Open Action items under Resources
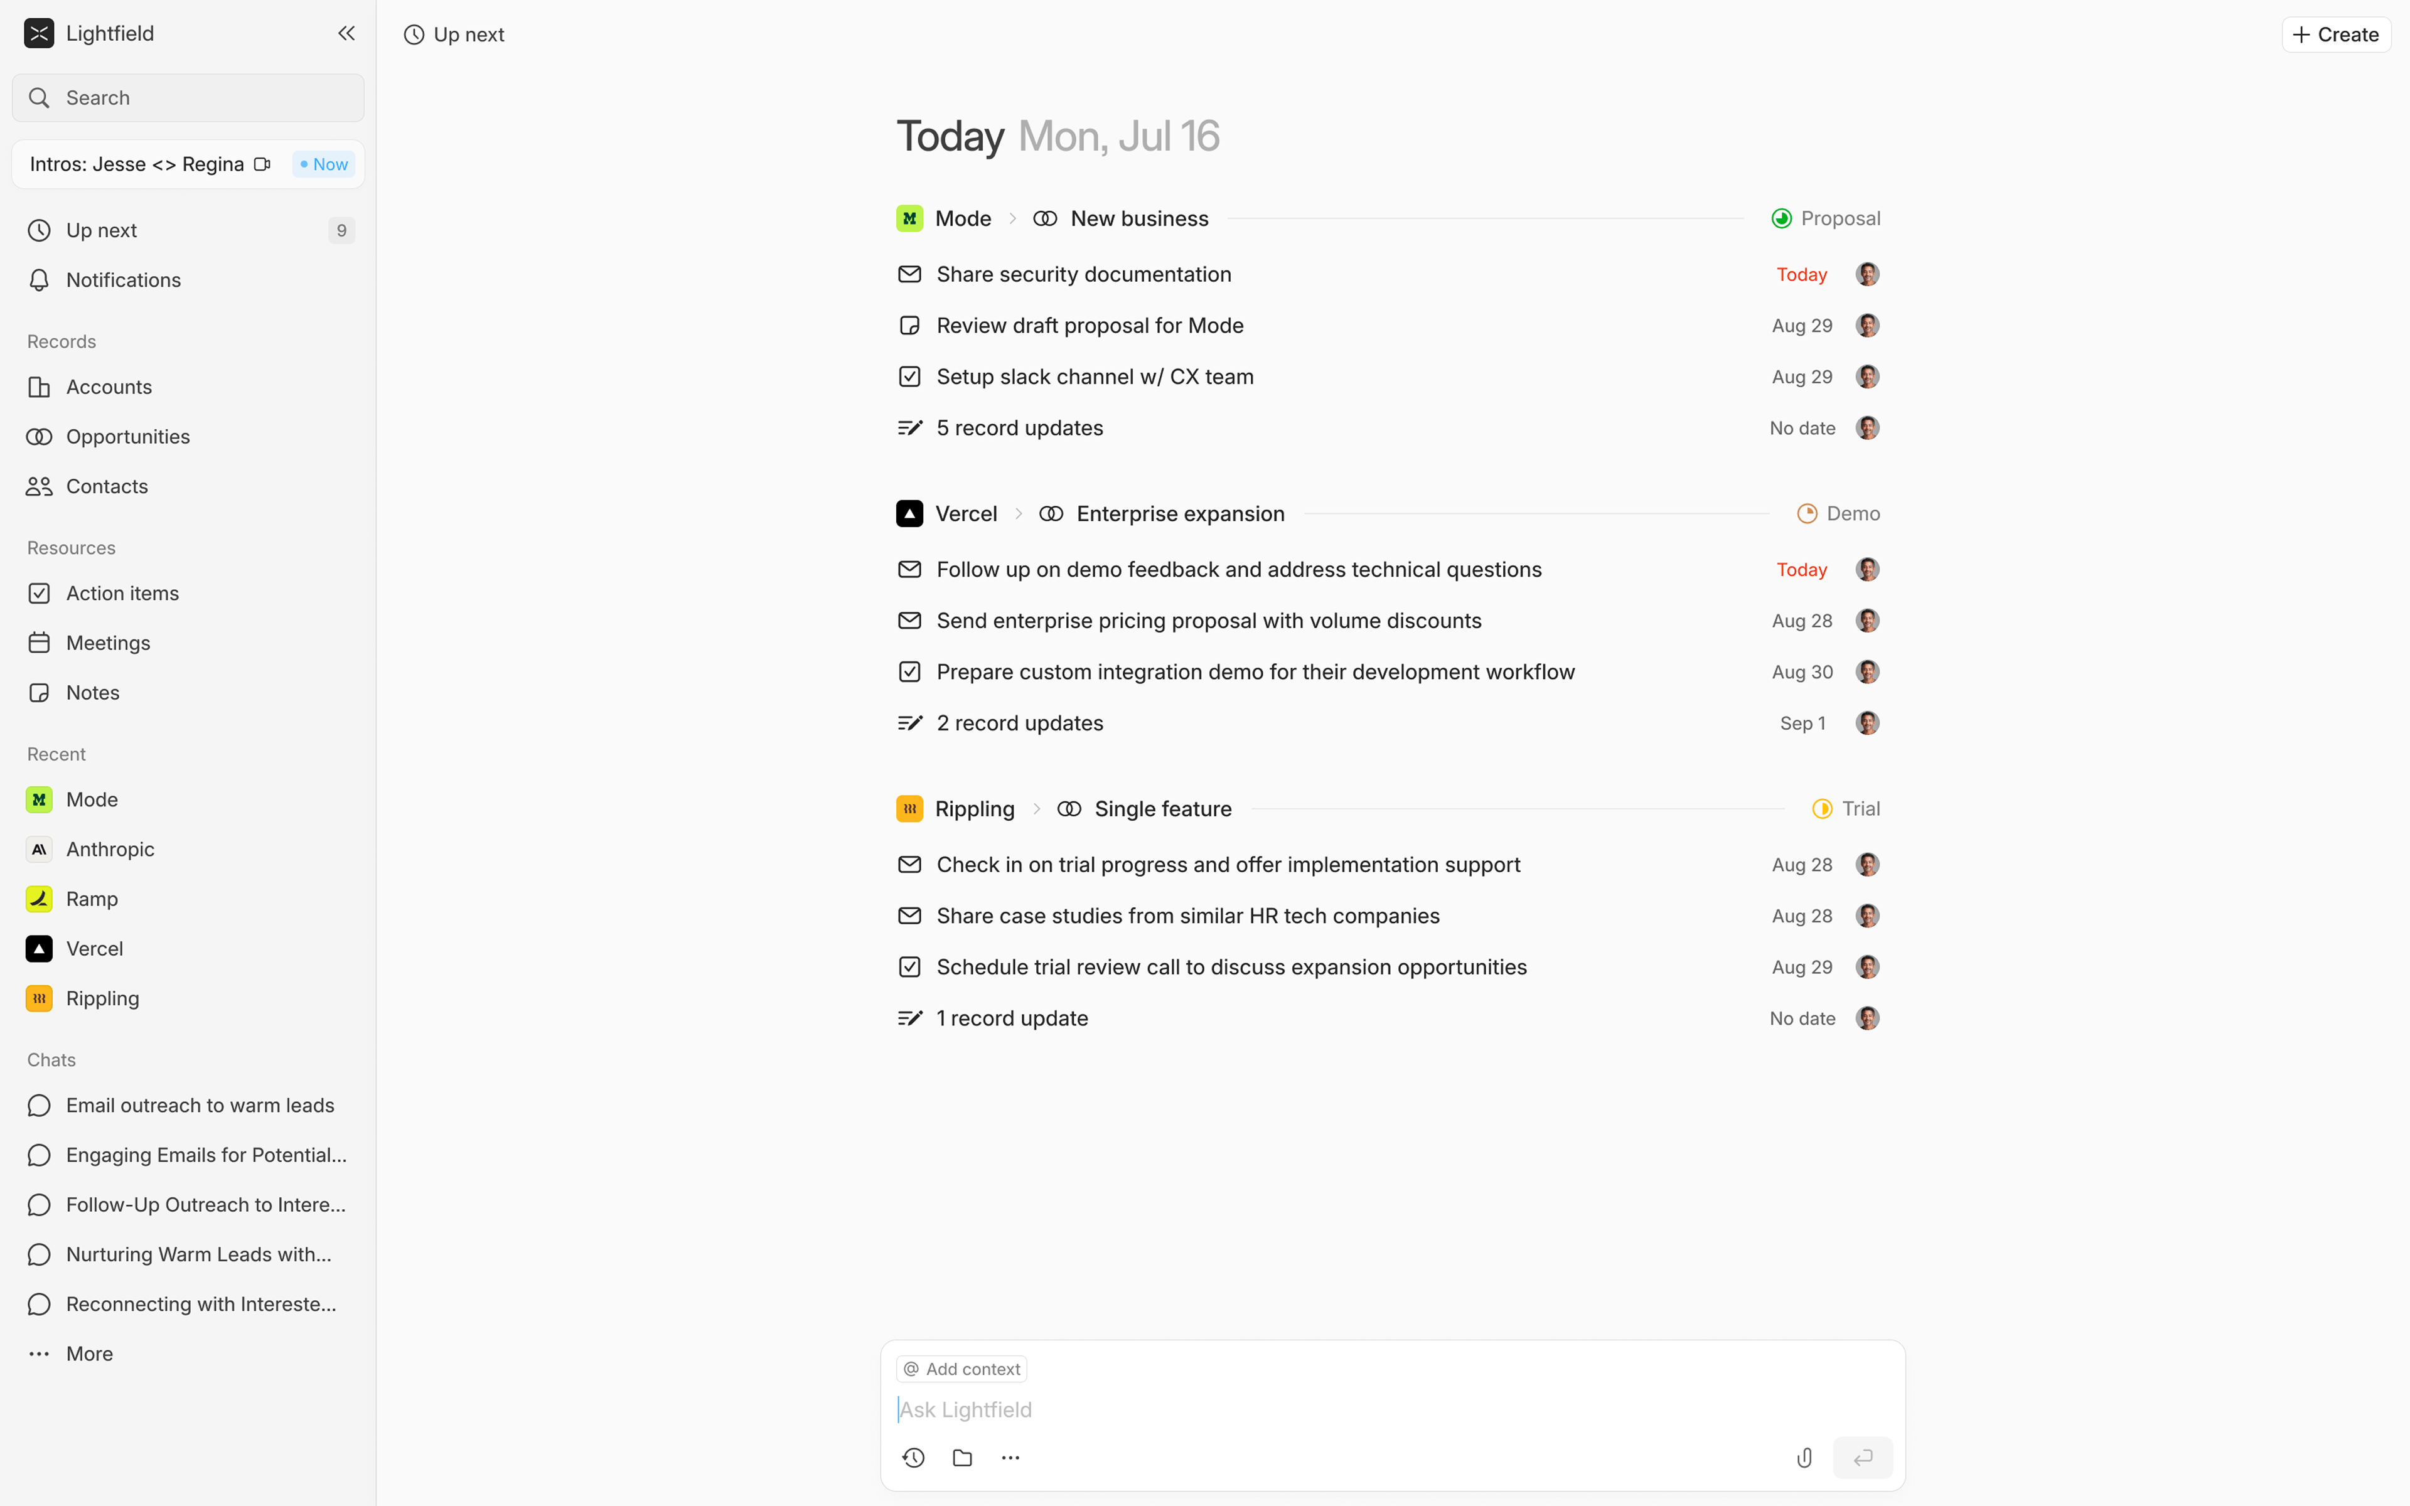Image resolution: width=2410 pixels, height=1506 pixels. pyautogui.click(x=122, y=592)
